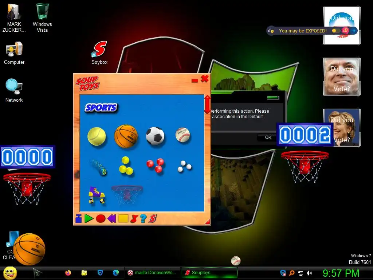Minimize the Souptoys toybox window
This screenshot has width=373, height=280.
(195, 81)
